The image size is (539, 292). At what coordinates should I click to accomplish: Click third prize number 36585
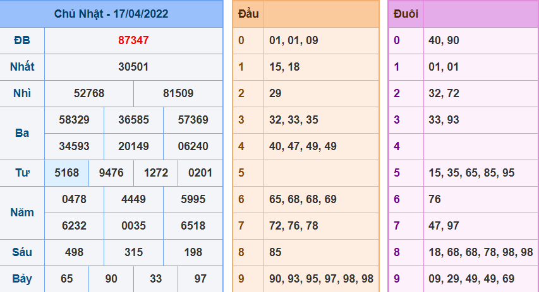134,120
